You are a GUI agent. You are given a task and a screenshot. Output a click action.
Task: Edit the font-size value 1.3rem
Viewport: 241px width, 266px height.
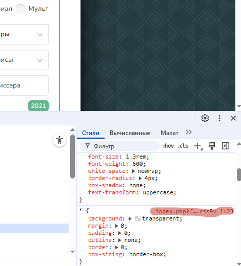[136, 157]
